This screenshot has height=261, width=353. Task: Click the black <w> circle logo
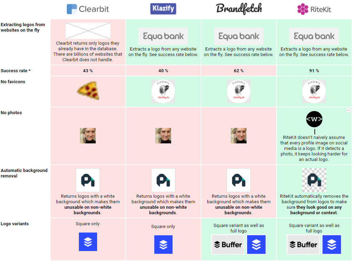tap(314, 119)
